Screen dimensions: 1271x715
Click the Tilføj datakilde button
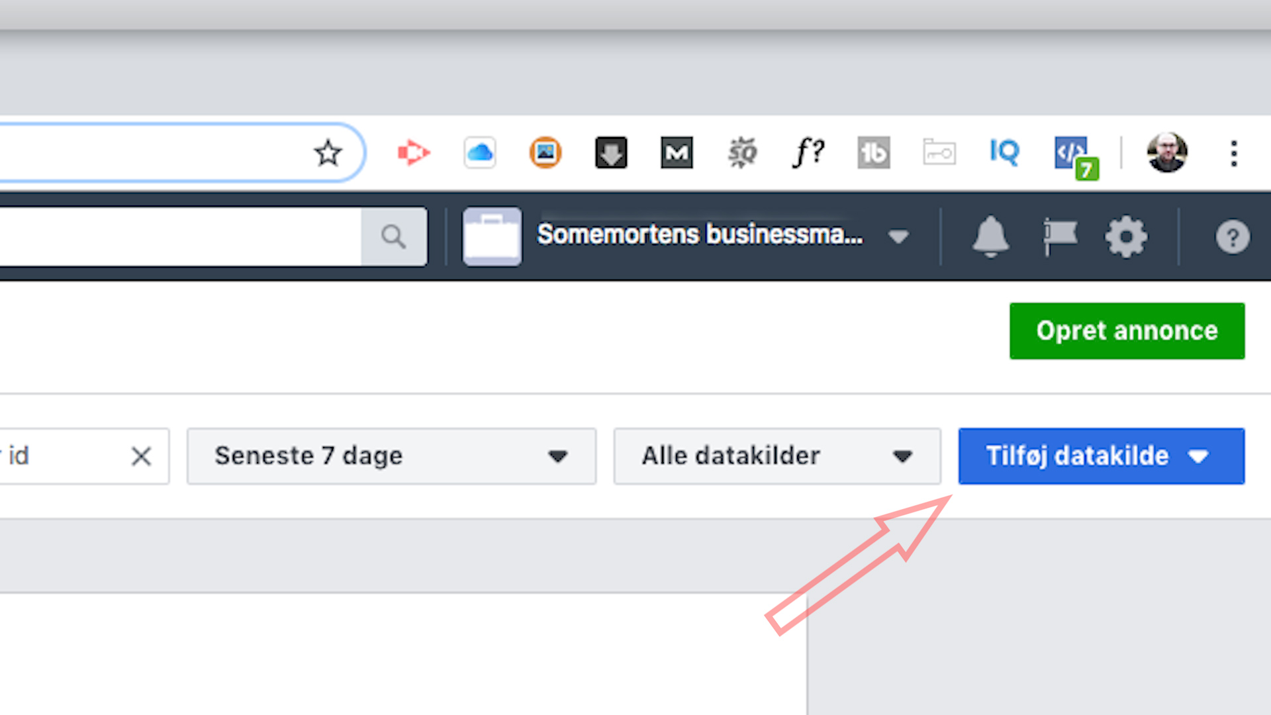(x=1100, y=456)
